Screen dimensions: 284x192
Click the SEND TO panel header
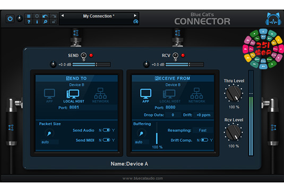pos(76,78)
